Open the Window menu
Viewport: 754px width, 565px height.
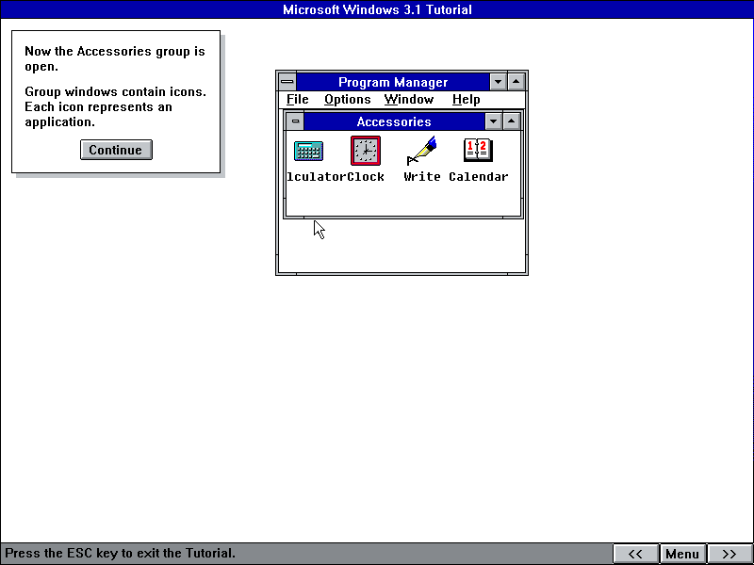(409, 100)
